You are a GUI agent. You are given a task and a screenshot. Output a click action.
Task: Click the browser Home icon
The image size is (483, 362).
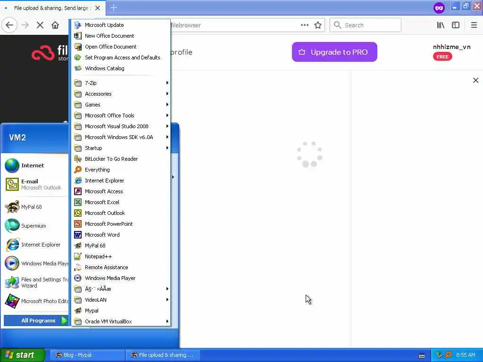(55, 25)
